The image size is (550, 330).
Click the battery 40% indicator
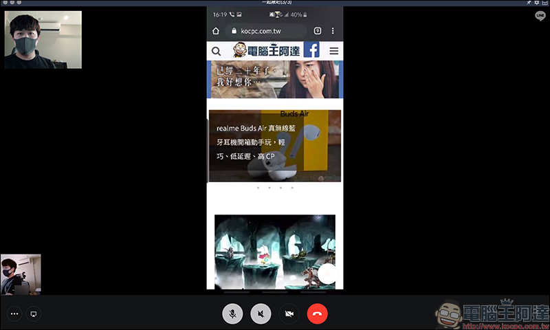point(298,14)
